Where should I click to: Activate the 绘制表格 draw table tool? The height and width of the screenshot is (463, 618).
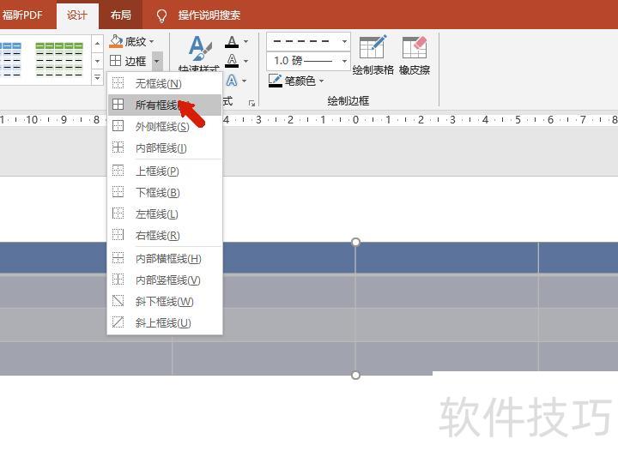pyautogui.click(x=373, y=55)
